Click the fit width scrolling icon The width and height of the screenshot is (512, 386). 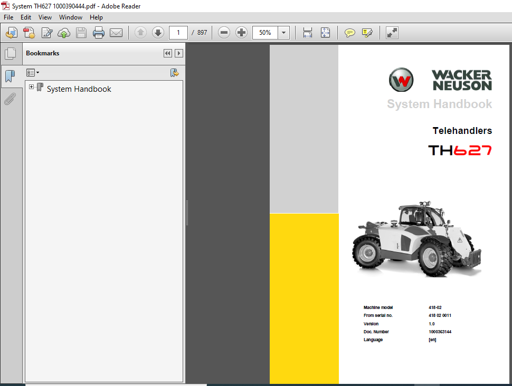[308, 33]
